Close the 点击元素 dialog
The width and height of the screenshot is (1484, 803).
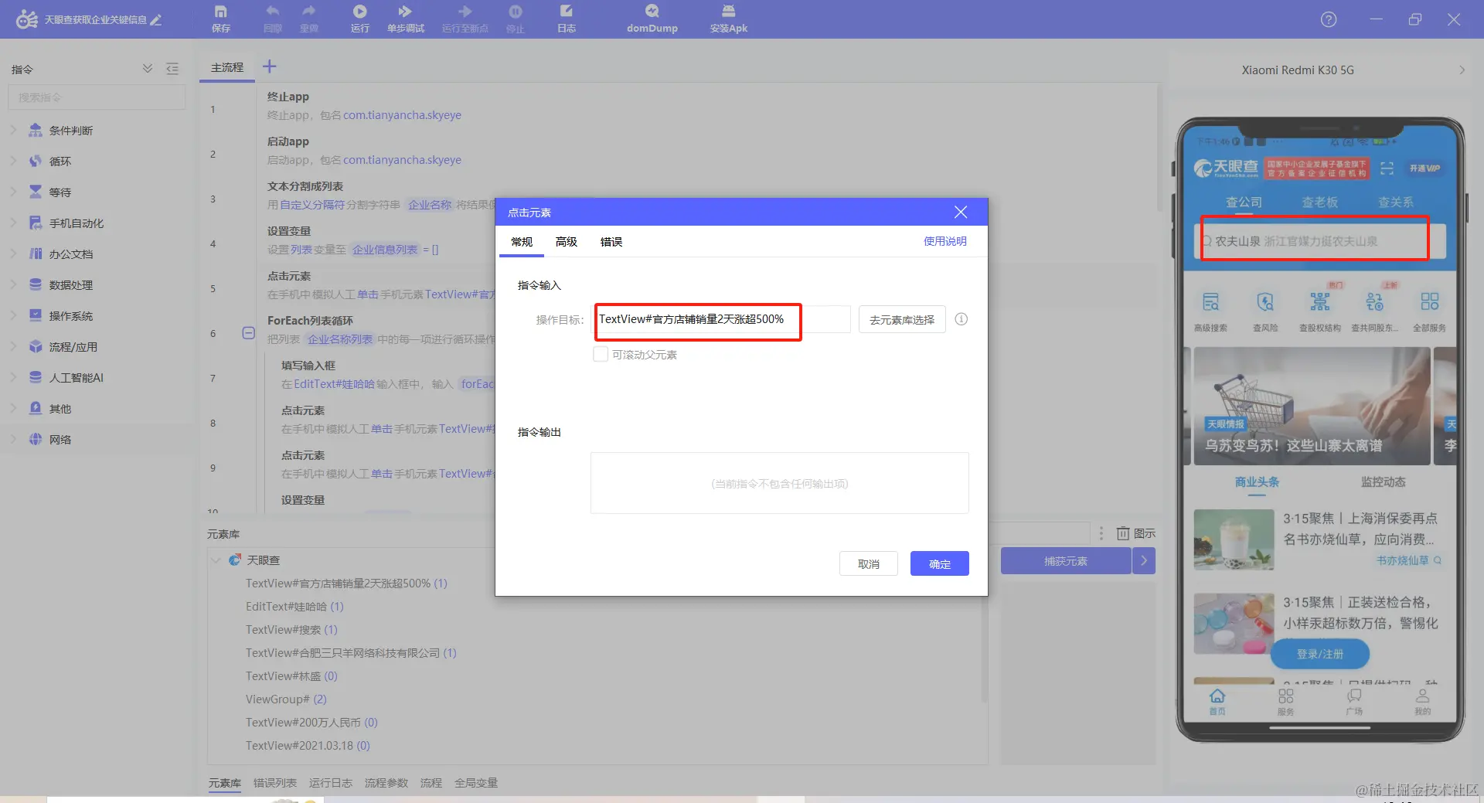(x=961, y=212)
